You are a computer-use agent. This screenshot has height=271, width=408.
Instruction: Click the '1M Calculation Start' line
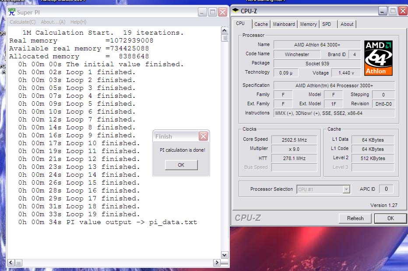(x=103, y=32)
